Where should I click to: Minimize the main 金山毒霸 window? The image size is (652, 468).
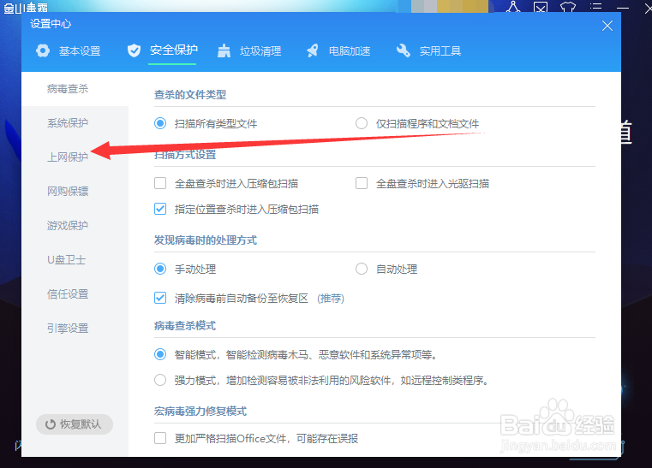pyautogui.click(x=623, y=8)
